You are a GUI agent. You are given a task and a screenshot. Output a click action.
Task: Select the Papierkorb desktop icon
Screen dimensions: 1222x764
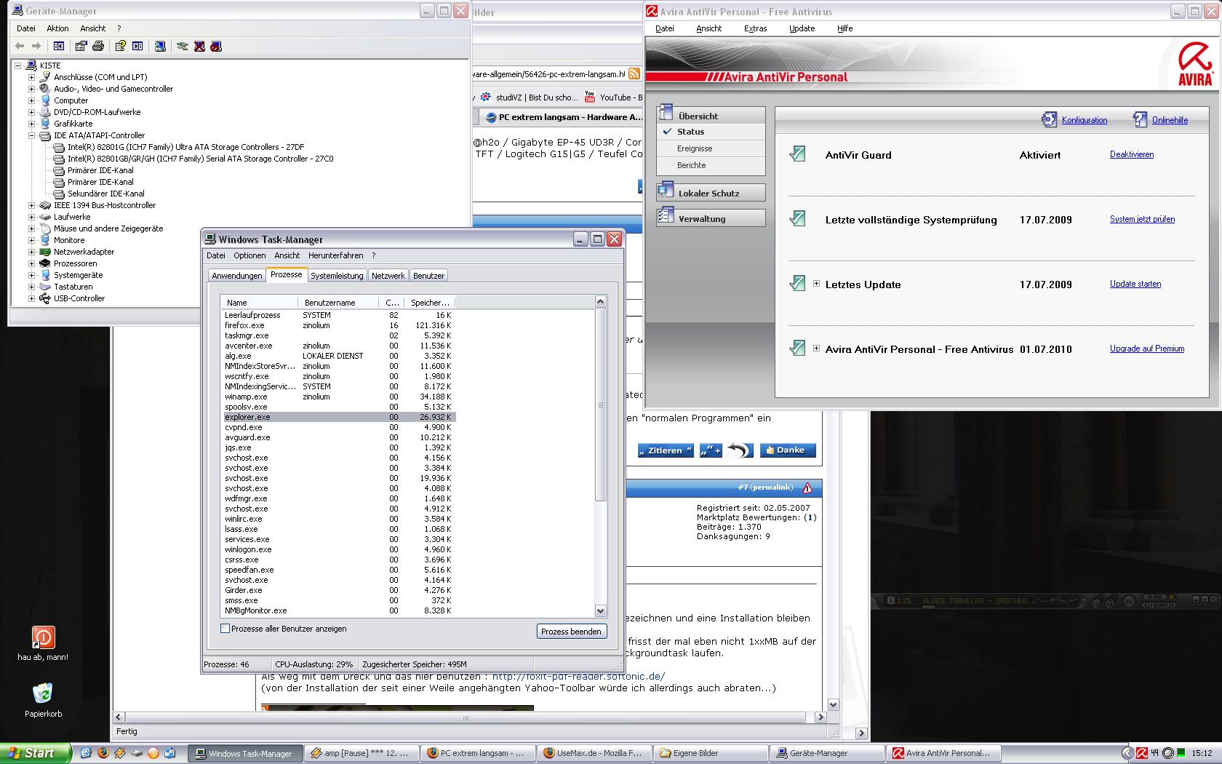(43, 693)
